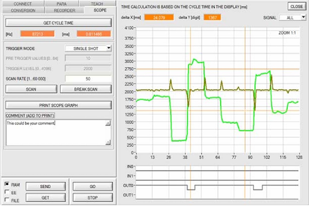Click the left vertical orange cursor line
Image resolution: width=309 pixels, height=206 pixels.
click(190, 90)
